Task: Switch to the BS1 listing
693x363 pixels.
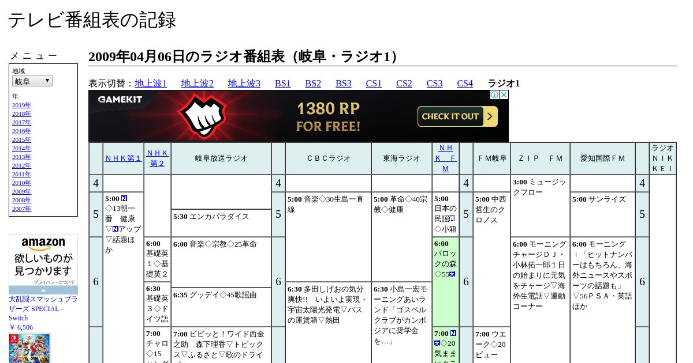Action: point(283,84)
